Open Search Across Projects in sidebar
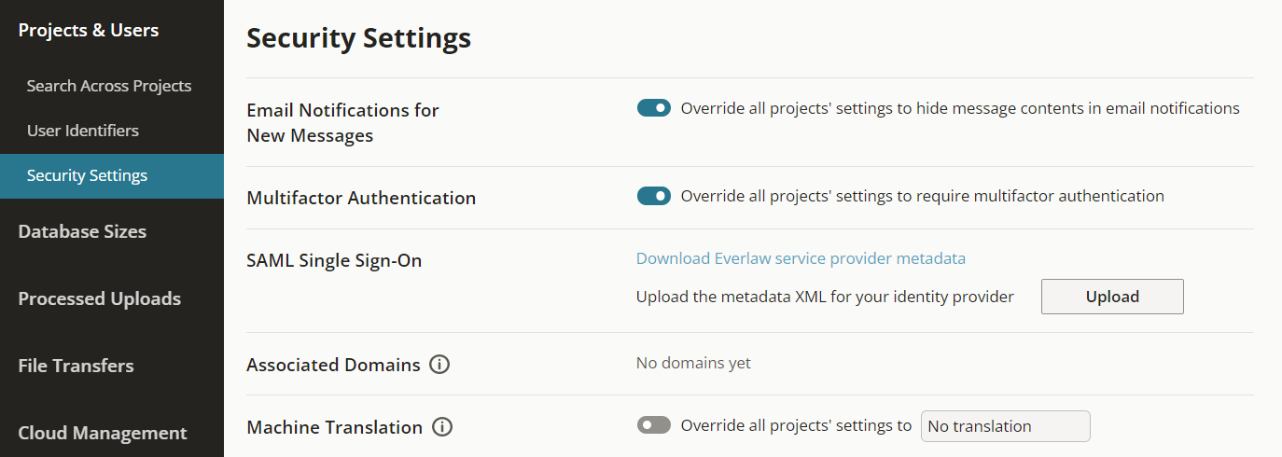 click(109, 86)
